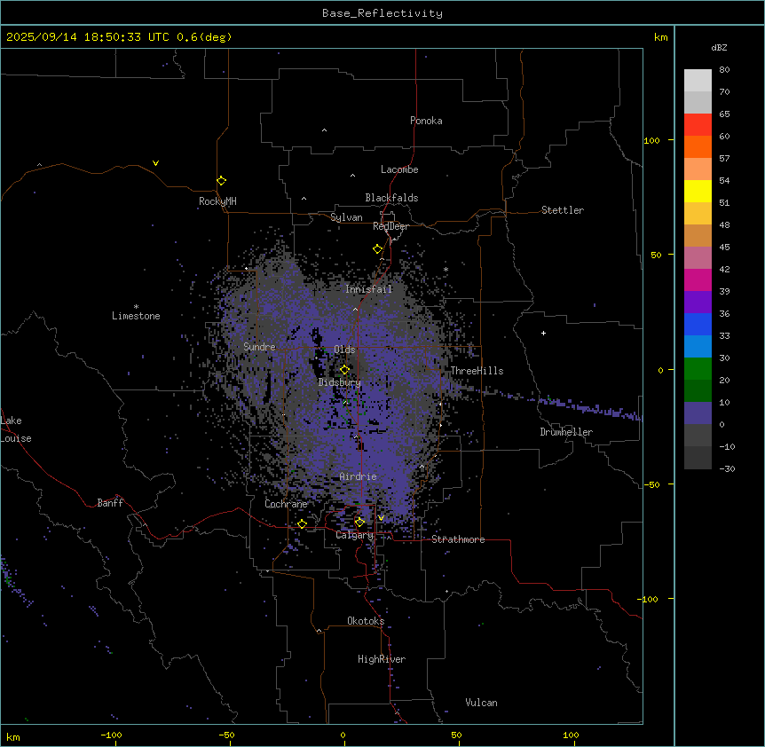Click the Sundre label
Screen dimensions: 765x747
[x=259, y=347]
